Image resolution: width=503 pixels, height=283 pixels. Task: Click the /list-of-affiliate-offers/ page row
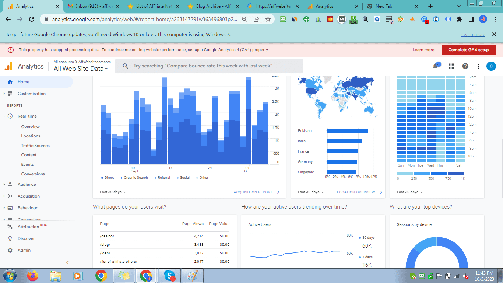[x=165, y=261]
